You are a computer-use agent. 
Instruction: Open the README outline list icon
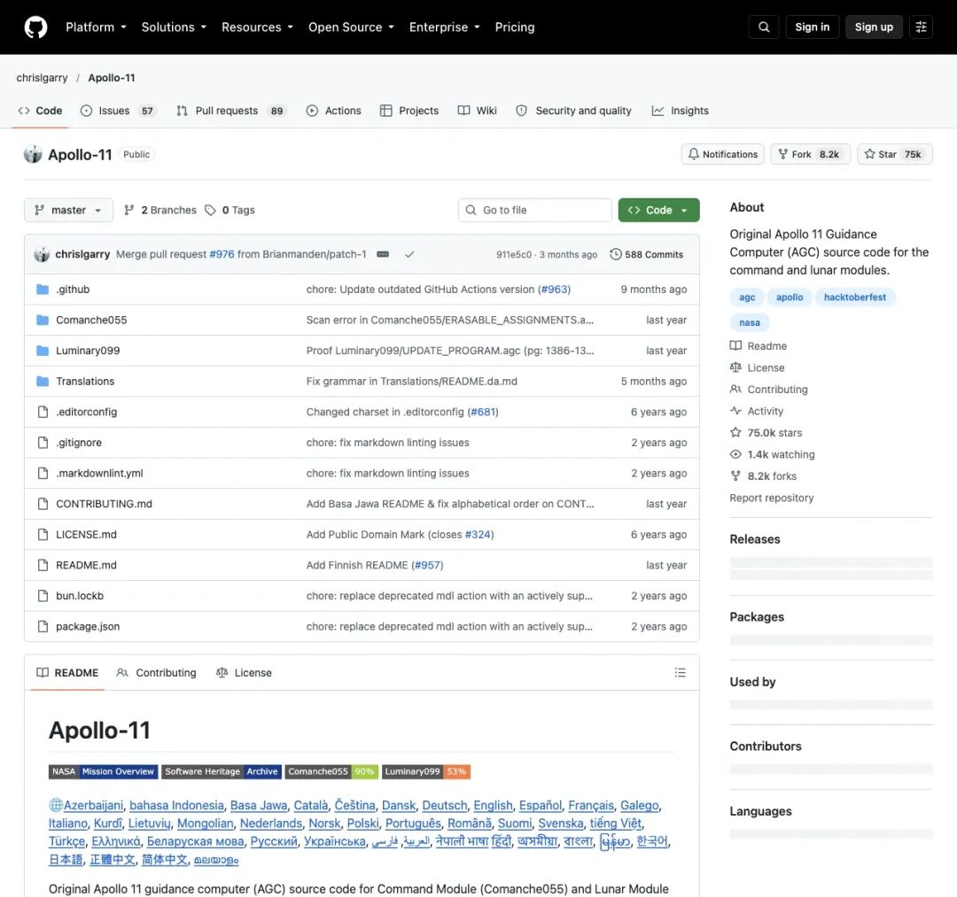(x=680, y=673)
